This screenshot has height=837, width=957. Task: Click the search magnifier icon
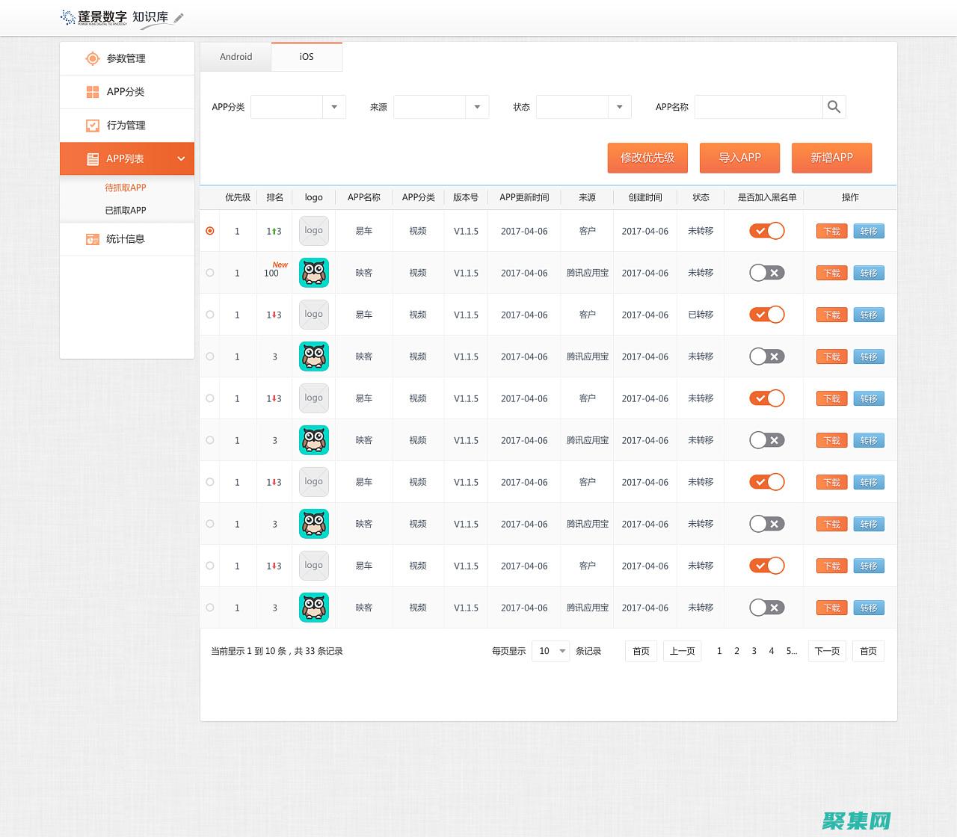[x=834, y=107]
